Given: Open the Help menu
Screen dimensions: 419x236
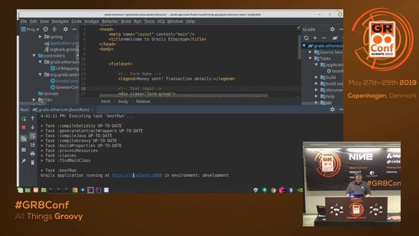Looking at the screenshot, I should point(191,21).
